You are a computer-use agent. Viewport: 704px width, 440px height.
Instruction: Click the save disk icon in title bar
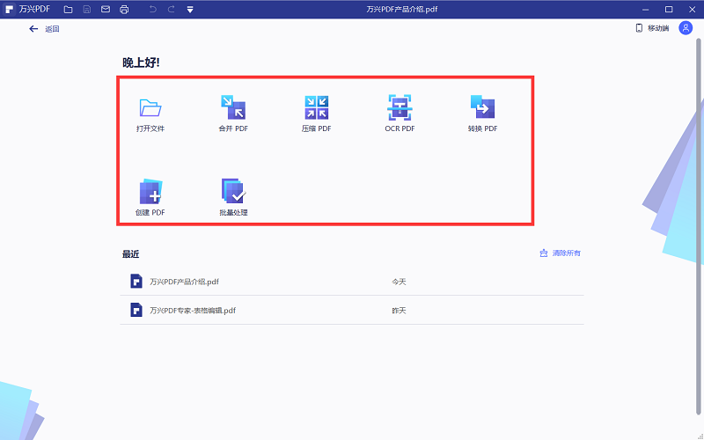[x=87, y=9]
